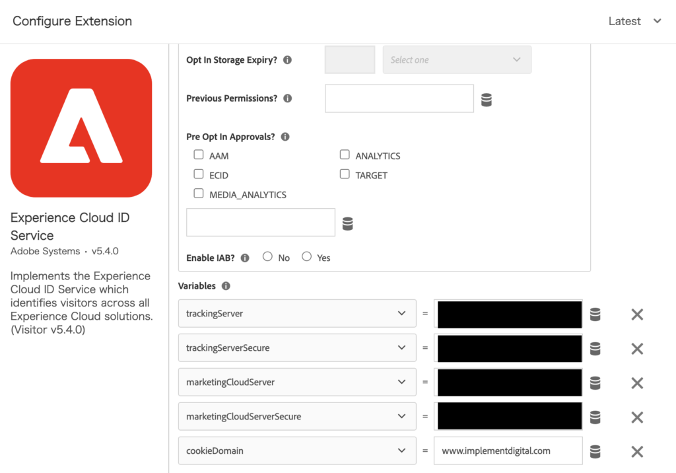Click the info icon beside Pre Opt In Approvals

(x=285, y=137)
